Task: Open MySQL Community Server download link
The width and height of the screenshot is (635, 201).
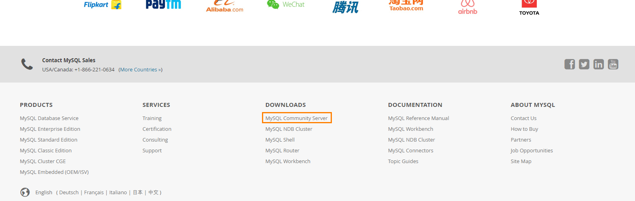Action: (296, 118)
